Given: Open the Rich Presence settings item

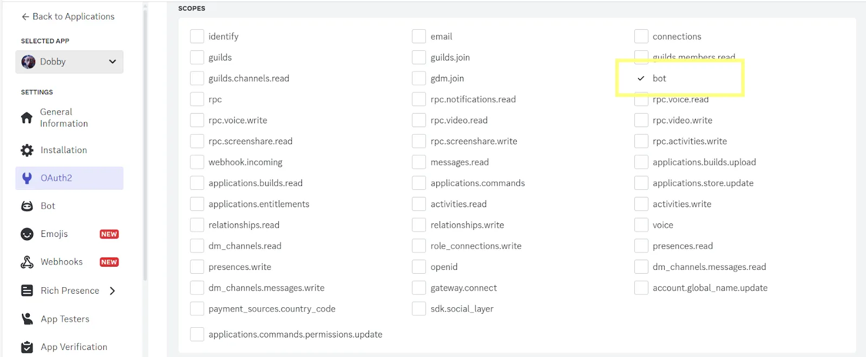Looking at the screenshot, I should pos(70,291).
